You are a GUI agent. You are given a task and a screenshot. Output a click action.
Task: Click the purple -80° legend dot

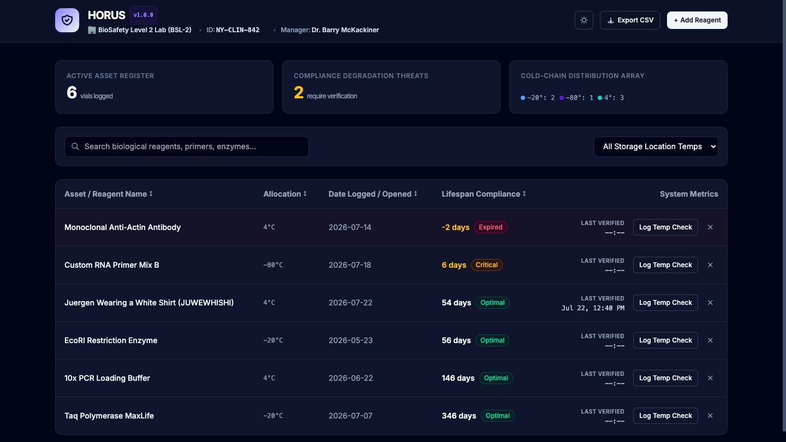(562, 98)
